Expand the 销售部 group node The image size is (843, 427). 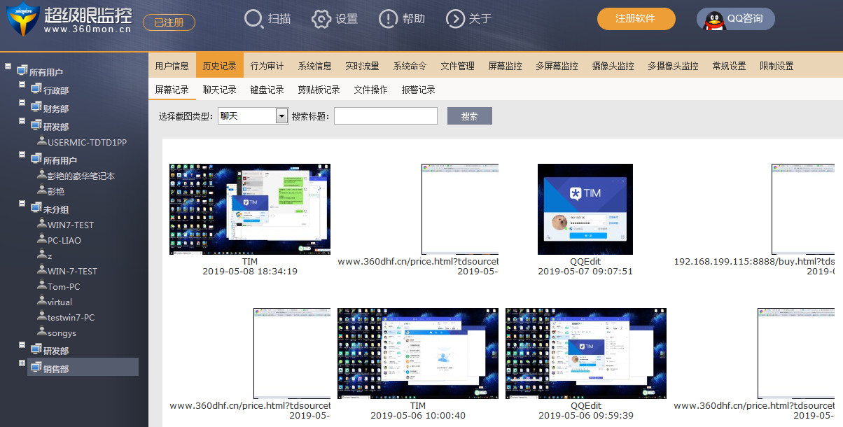pyautogui.click(x=22, y=363)
